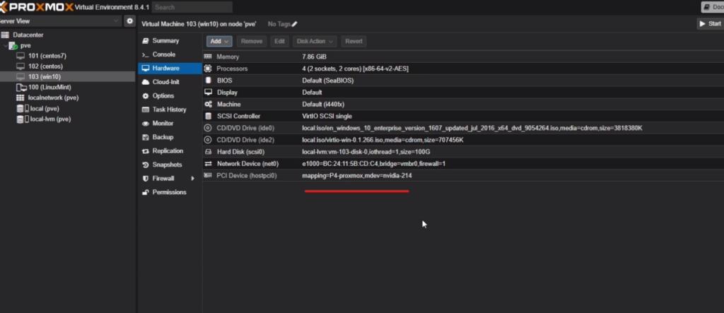Click mapping=P4-proxmox,mdev=nvidia-214 value

[x=357, y=175]
